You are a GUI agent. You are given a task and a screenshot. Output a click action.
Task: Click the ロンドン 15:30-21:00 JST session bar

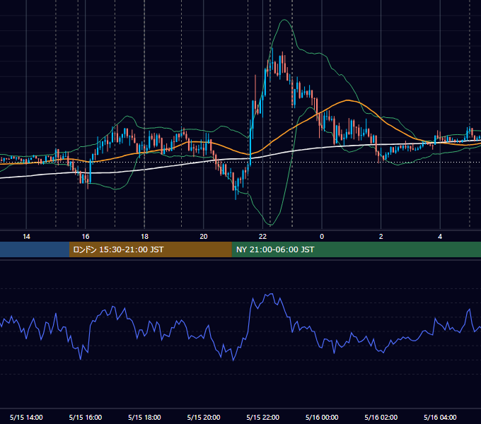(150, 249)
